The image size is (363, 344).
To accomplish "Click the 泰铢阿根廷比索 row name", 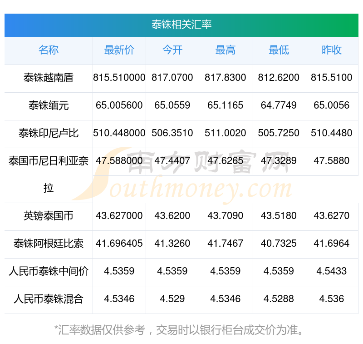I will point(49,244).
